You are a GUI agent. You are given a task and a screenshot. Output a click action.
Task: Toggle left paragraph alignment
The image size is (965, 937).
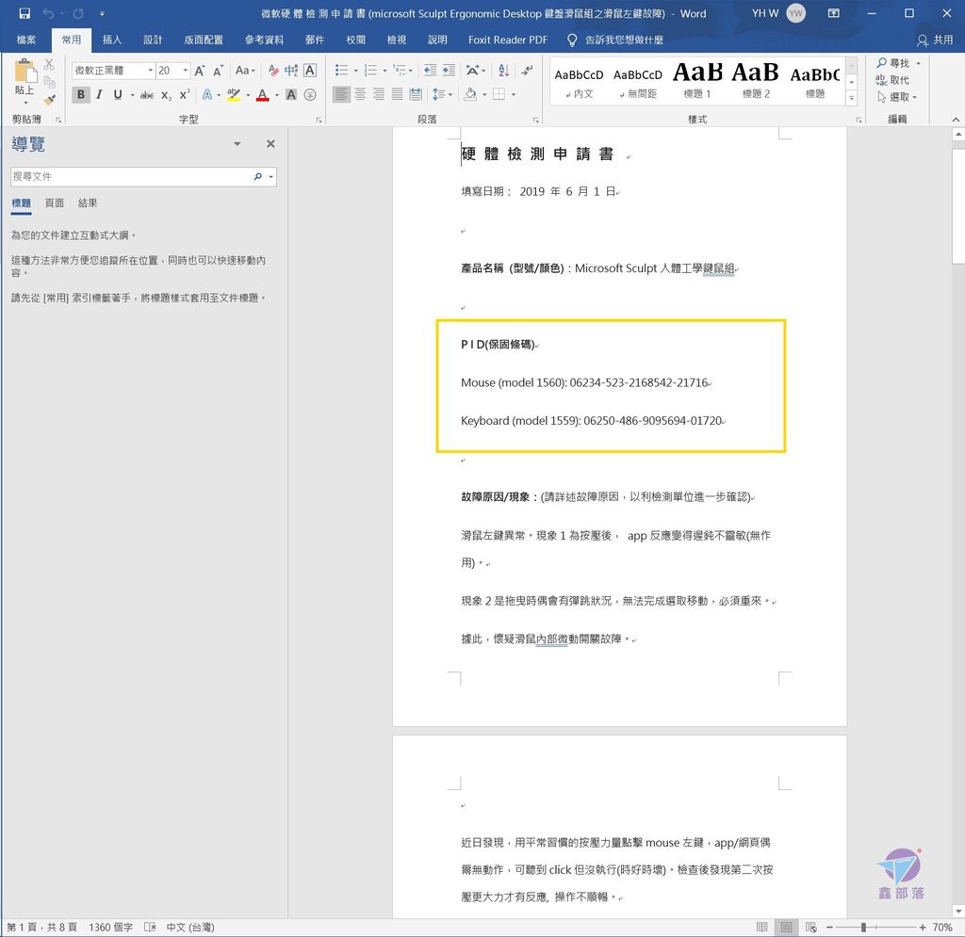pos(341,95)
